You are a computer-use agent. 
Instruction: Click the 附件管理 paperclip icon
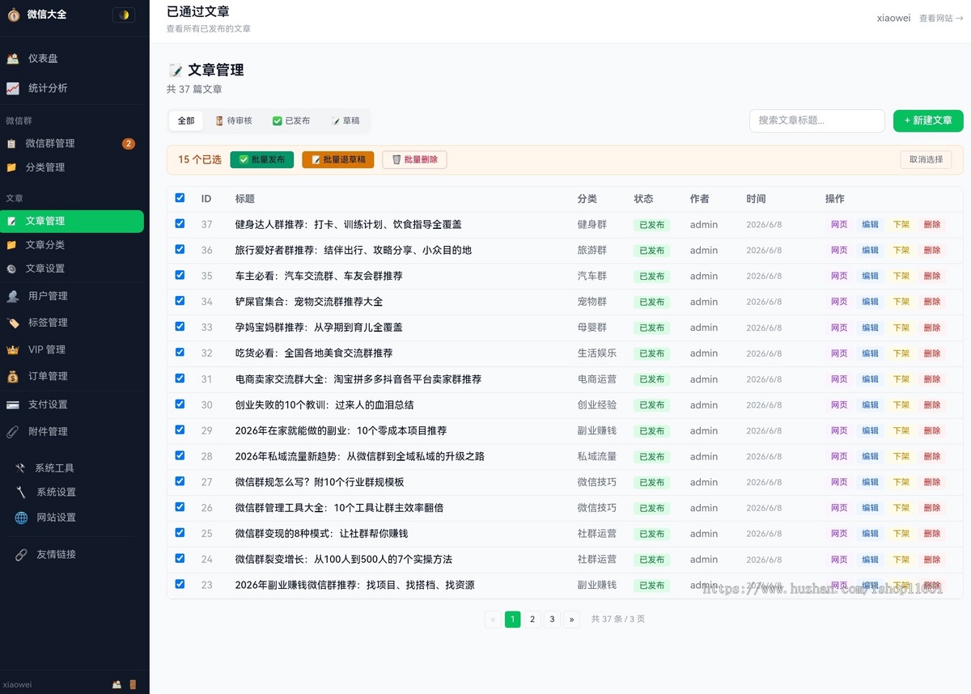13,432
